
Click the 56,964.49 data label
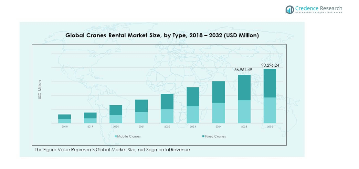point(244,70)
